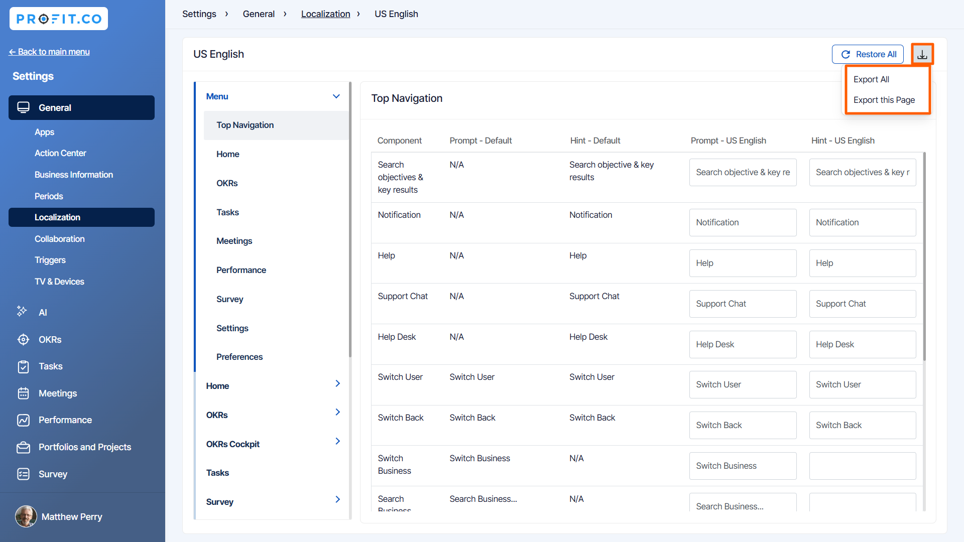The height and width of the screenshot is (542, 964).
Task: Click the download export icon
Action: point(922,54)
